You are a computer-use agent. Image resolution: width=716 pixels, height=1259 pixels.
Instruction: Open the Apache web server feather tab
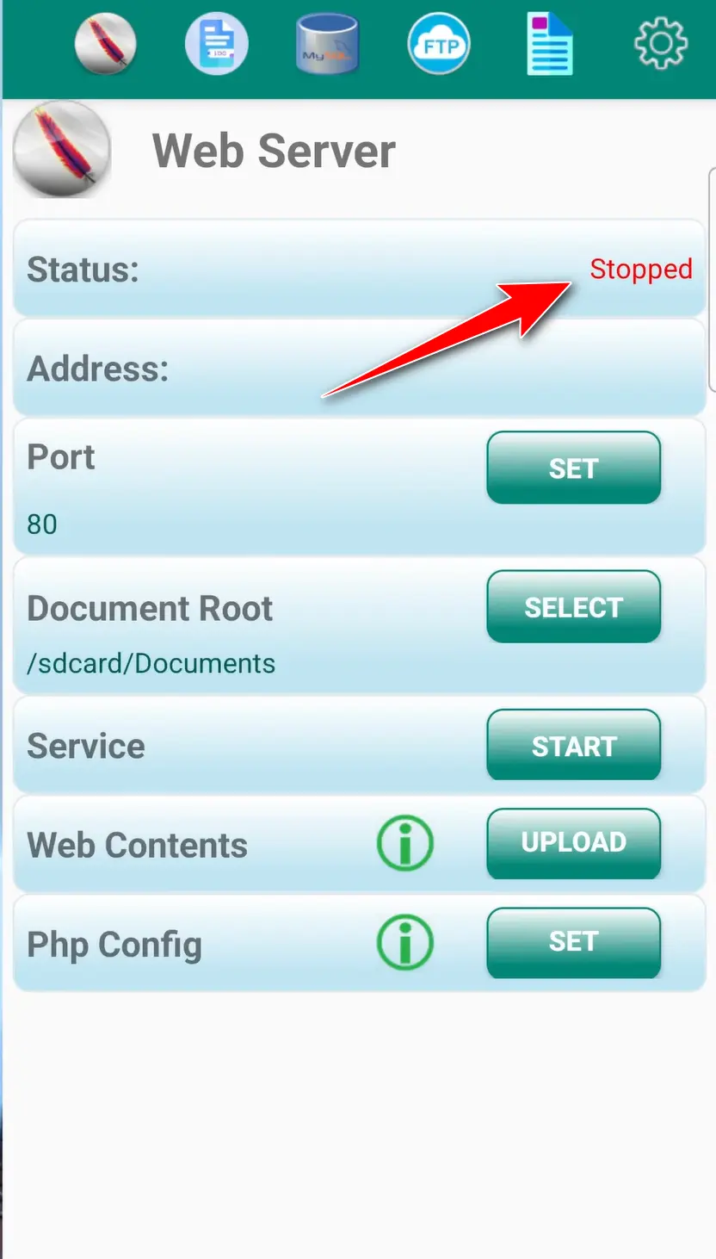tap(105, 43)
